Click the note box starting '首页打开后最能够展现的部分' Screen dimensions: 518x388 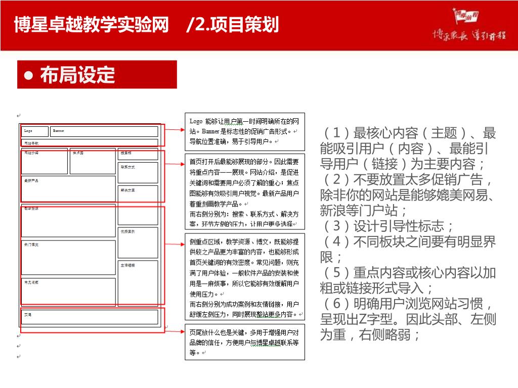coord(245,191)
